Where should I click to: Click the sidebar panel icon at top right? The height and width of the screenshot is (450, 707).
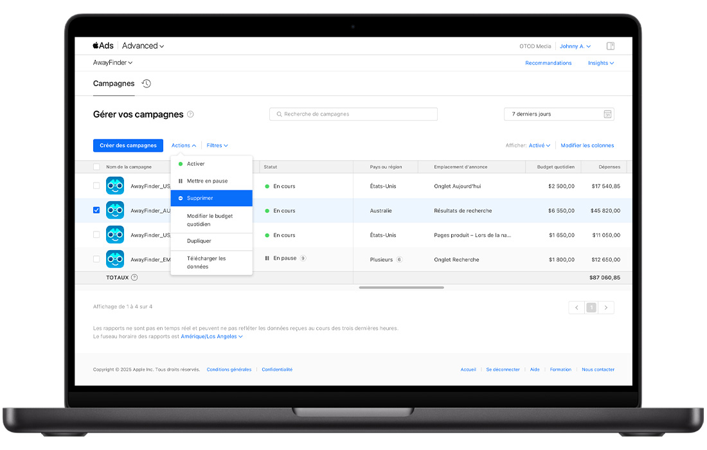point(611,46)
